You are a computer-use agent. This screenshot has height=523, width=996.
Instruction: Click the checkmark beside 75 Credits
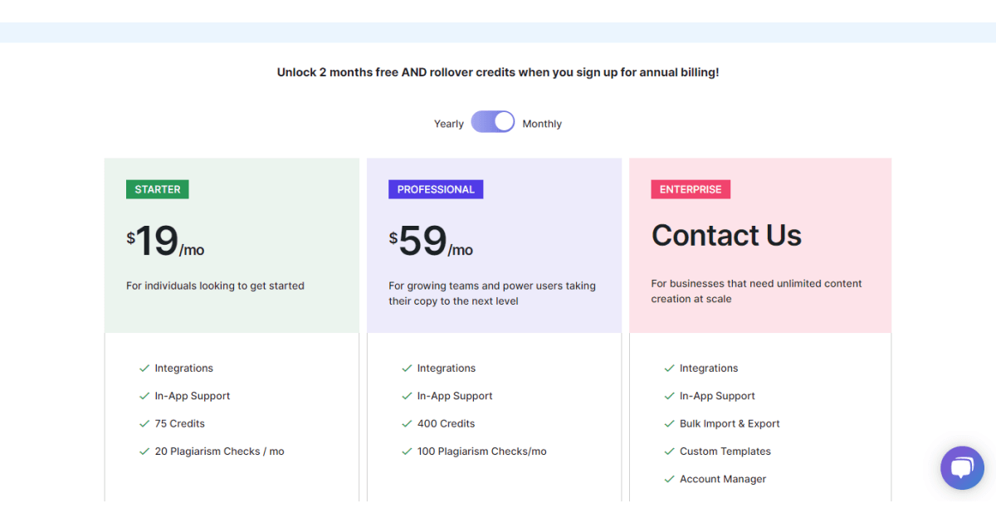pos(144,423)
